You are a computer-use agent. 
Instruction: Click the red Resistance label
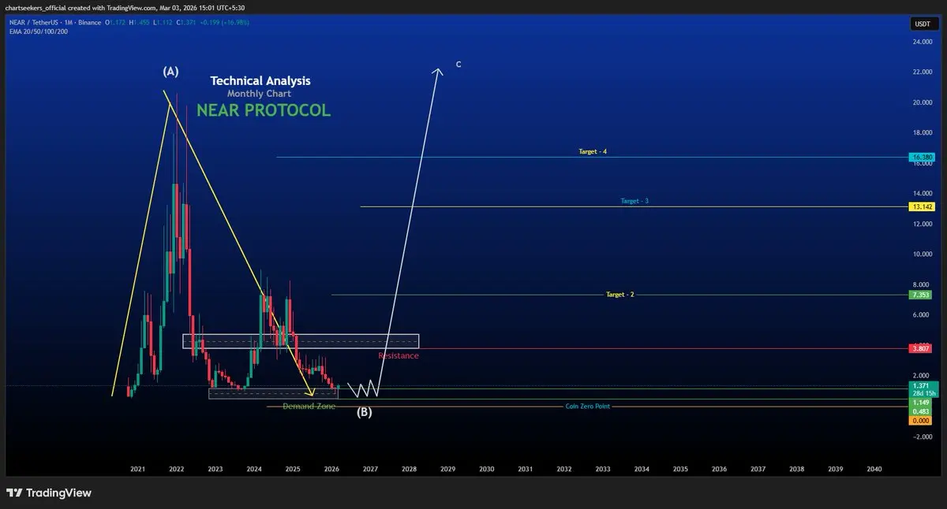click(x=399, y=356)
